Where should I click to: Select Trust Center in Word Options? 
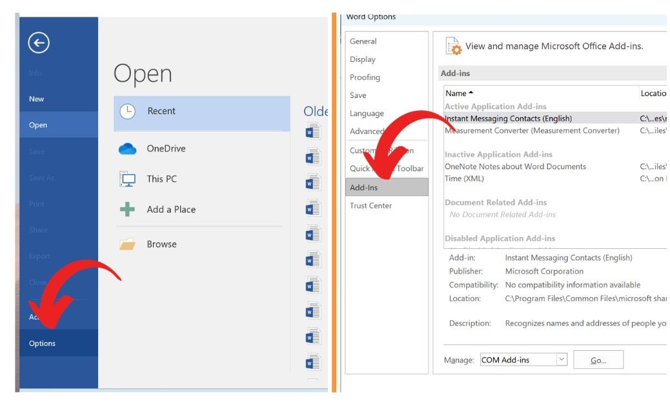[371, 206]
